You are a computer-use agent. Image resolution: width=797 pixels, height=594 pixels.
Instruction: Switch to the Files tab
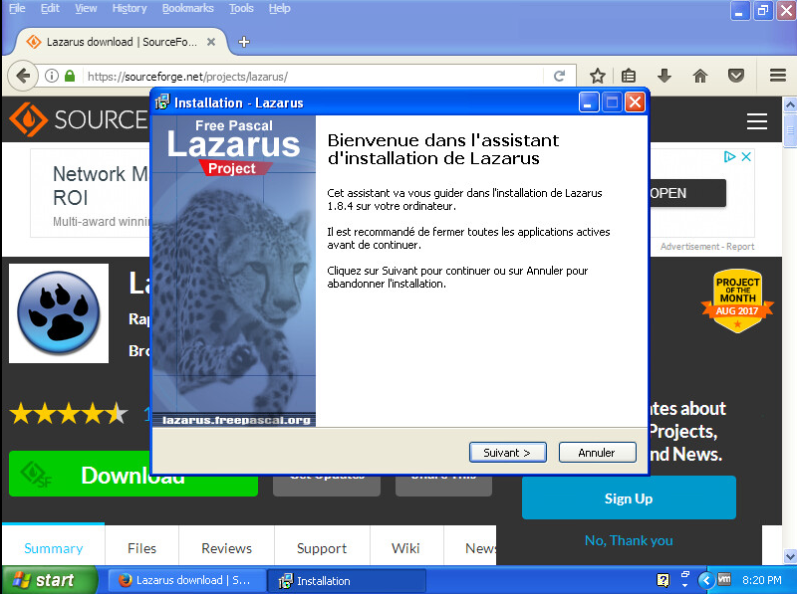point(141,548)
